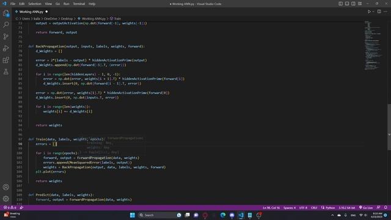Open Customize Layout in the title bar
The height and width of the screenshot is (220, 391).
point(360,4)
